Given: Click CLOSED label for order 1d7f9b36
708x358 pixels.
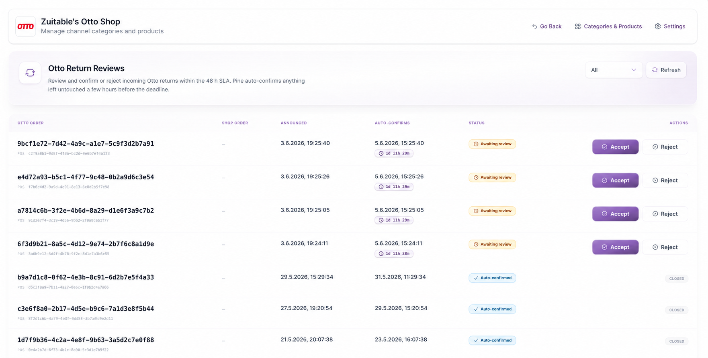Looking at the screenshot, I should point(677,341).
